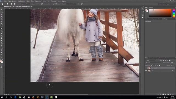The width and height of the screenshot is (176, 99).
Task: Open the Изображение menu
Action: tap(22, 1)
